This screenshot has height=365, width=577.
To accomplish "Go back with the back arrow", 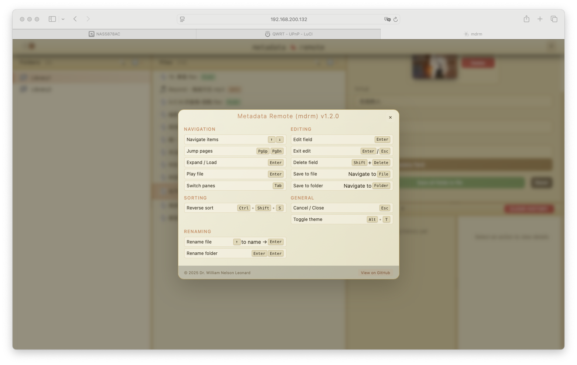I will tap(75, 19).
